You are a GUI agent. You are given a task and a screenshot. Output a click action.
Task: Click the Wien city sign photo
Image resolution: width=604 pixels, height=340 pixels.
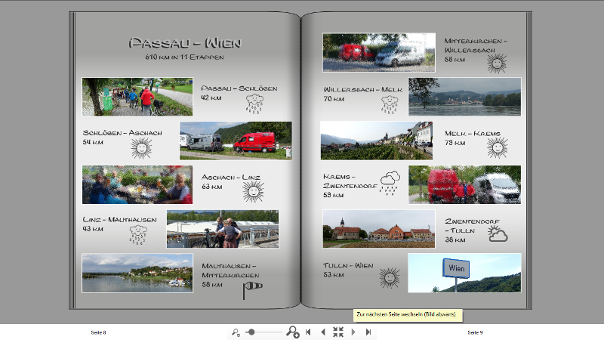(464, 273)
